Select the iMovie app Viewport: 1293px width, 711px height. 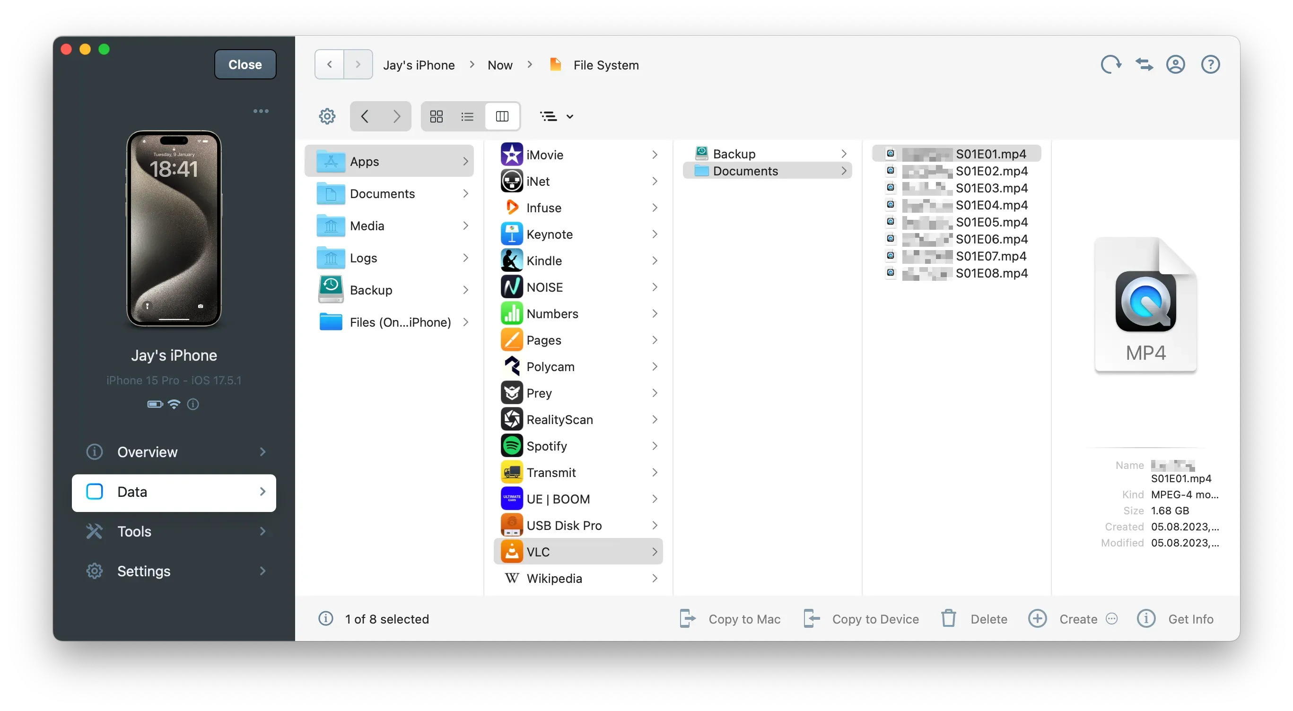(x=545, y=154)
